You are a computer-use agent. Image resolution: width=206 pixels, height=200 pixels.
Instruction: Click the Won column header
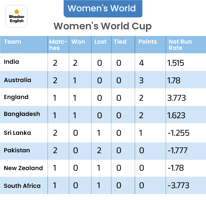tap(78, 42)
